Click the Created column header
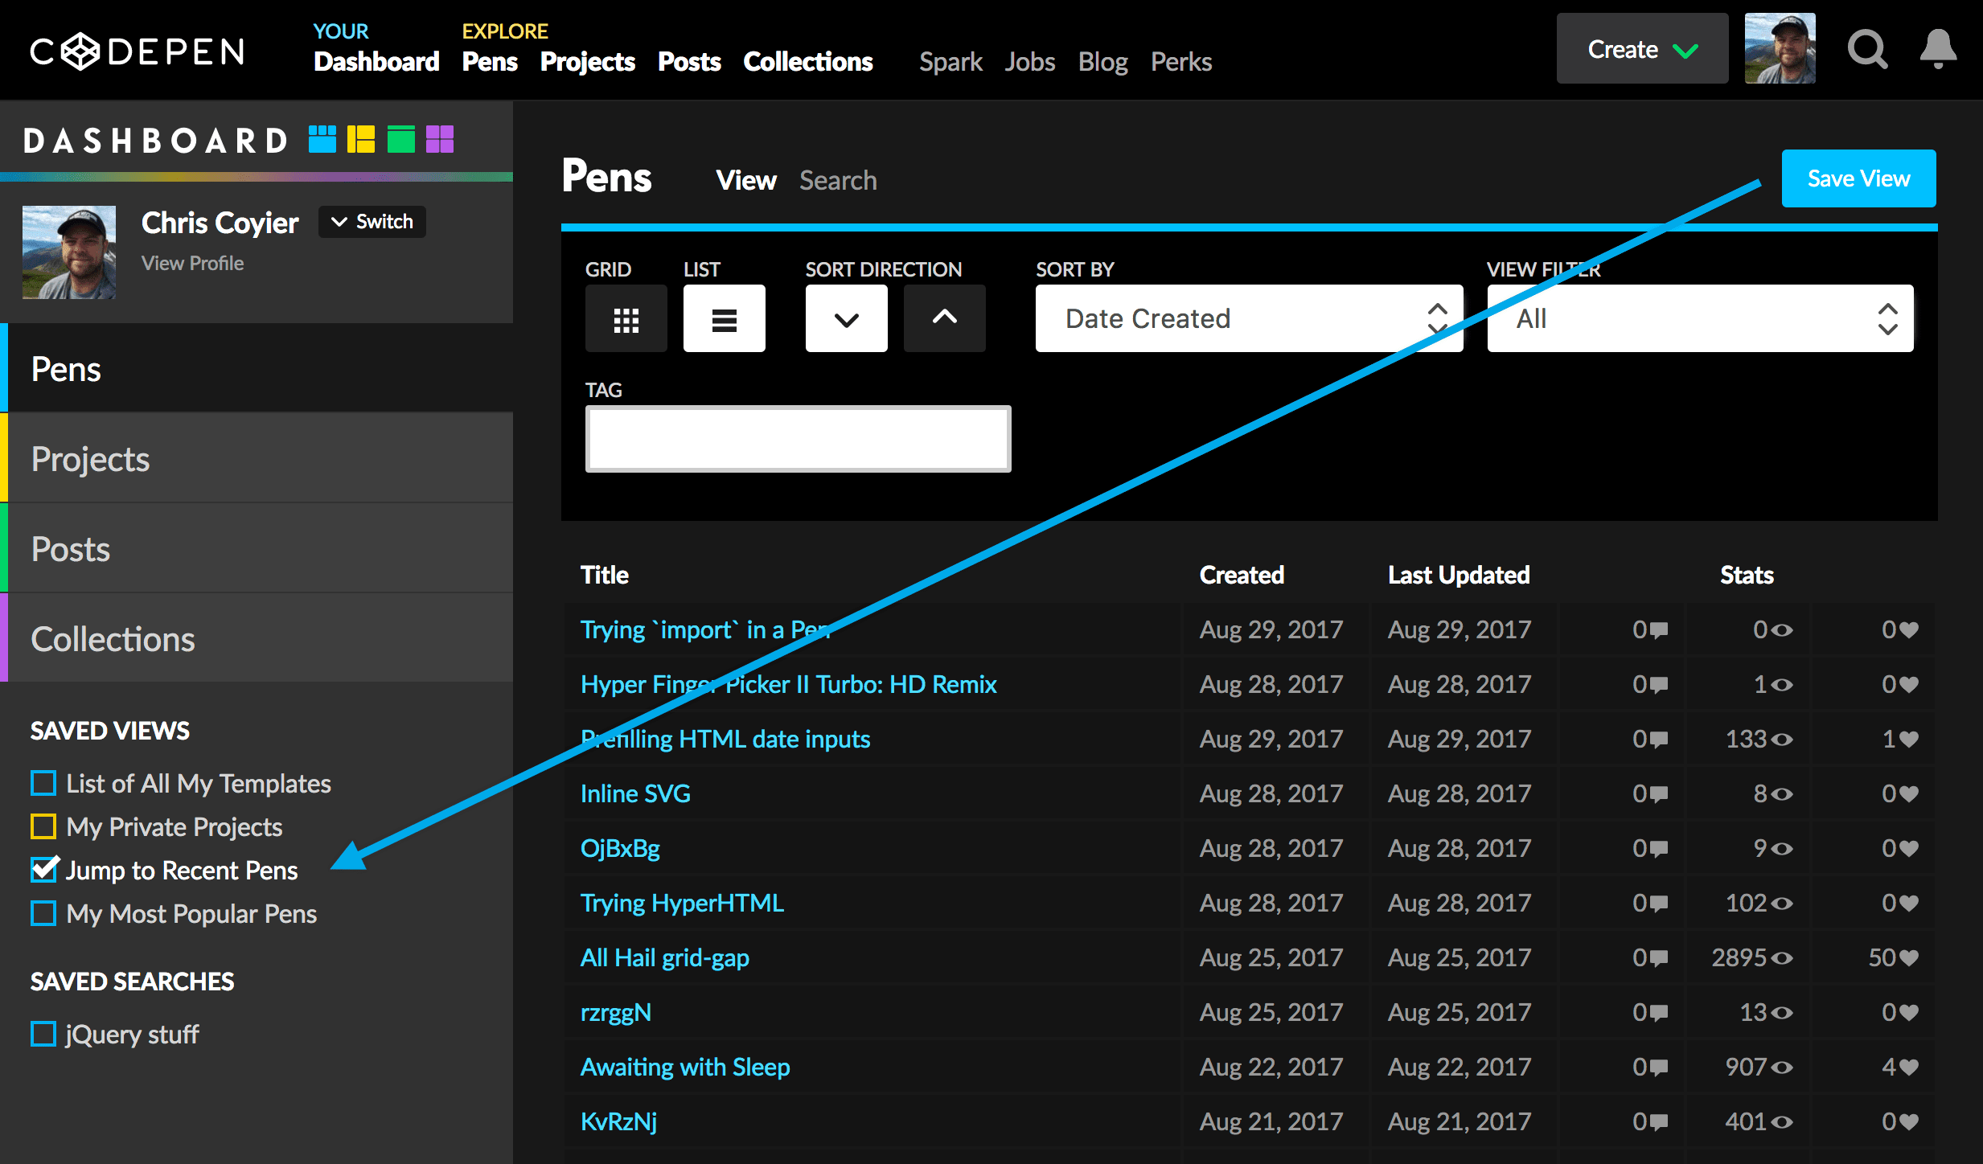Viewport: 1983px width, 1164px height. click(1242, 576)
